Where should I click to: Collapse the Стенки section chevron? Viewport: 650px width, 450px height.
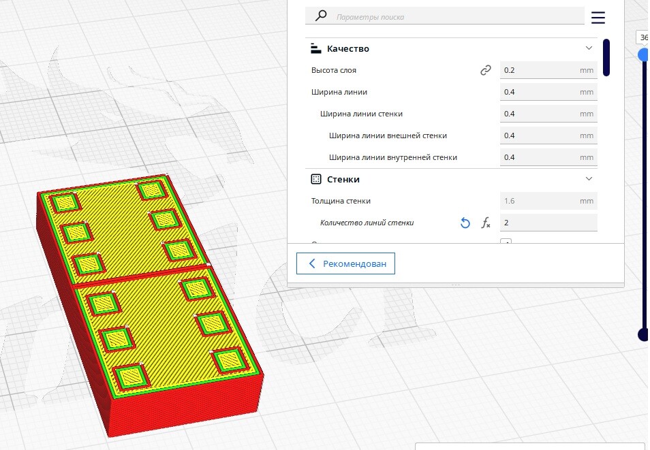(589, 178)
